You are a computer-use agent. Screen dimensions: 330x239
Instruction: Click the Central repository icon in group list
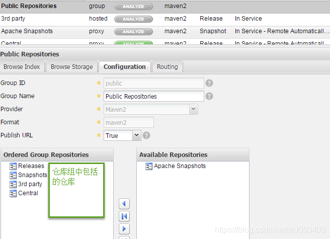tap(13, 194)
